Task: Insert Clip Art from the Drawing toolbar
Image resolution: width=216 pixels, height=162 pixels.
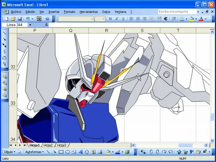Action: [94, 152]
